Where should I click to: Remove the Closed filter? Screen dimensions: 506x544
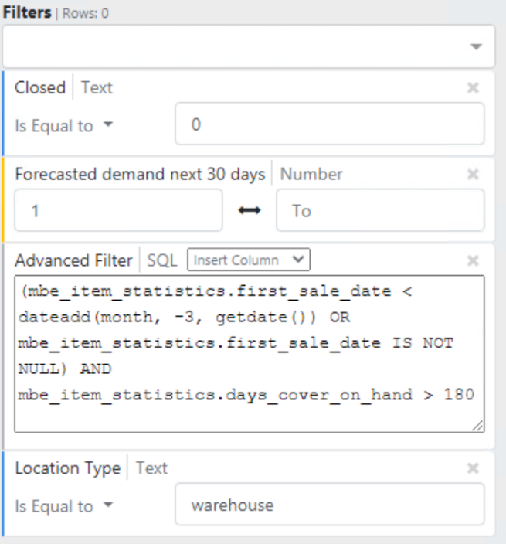pyautogui.click(x=473, y=88)
